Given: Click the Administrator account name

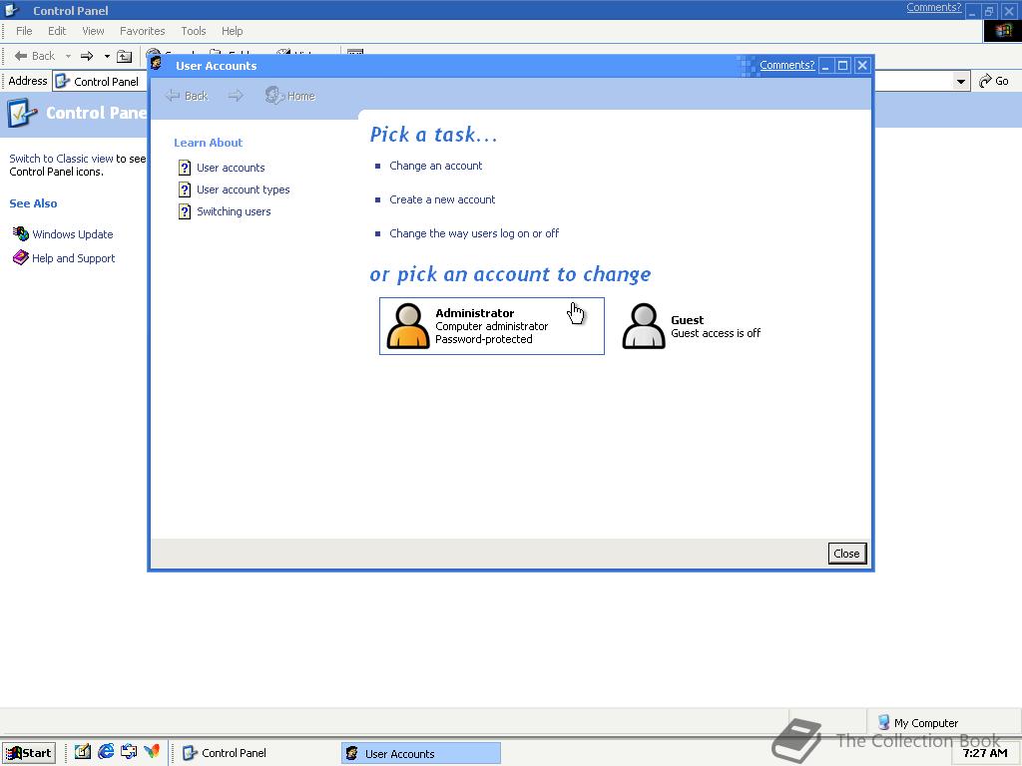Looking at the screenshot, I should (x=474, y=313).
